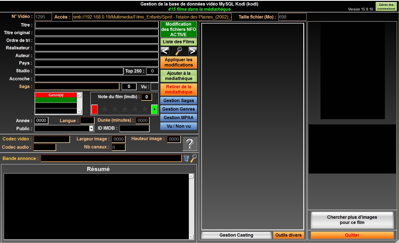The image size is (399, 243).
Task: Toggle the Vu / Non vu status button
Action: [179, 126]
